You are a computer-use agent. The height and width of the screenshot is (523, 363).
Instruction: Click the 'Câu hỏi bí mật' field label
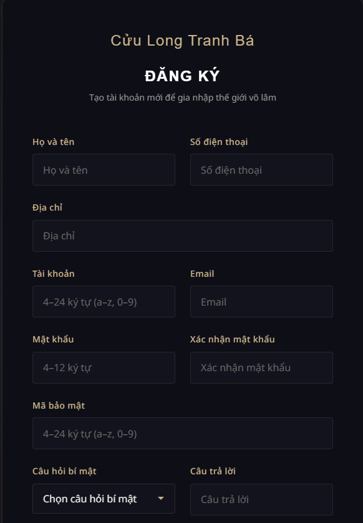[64, 471]
